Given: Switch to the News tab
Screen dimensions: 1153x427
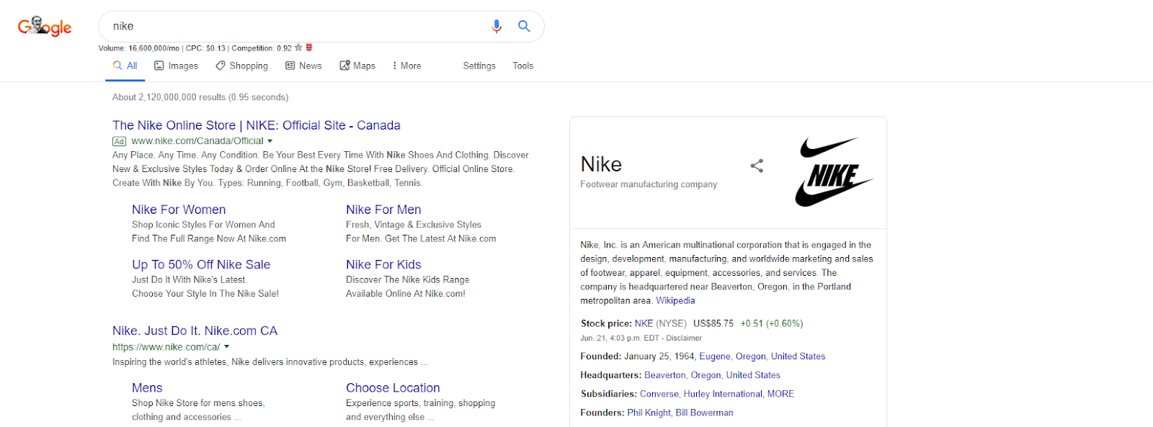Looking at the screenshot, I should pos(303,66).
